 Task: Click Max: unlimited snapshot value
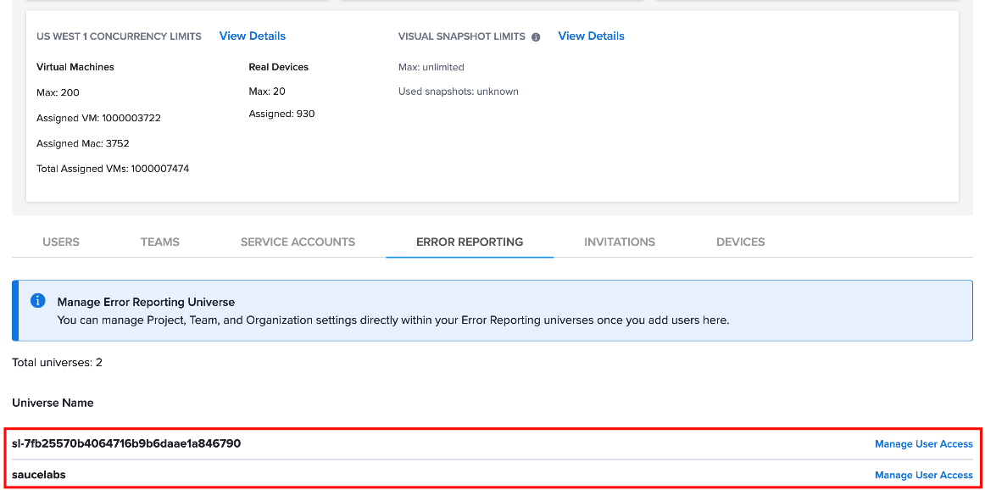(431, 67)
